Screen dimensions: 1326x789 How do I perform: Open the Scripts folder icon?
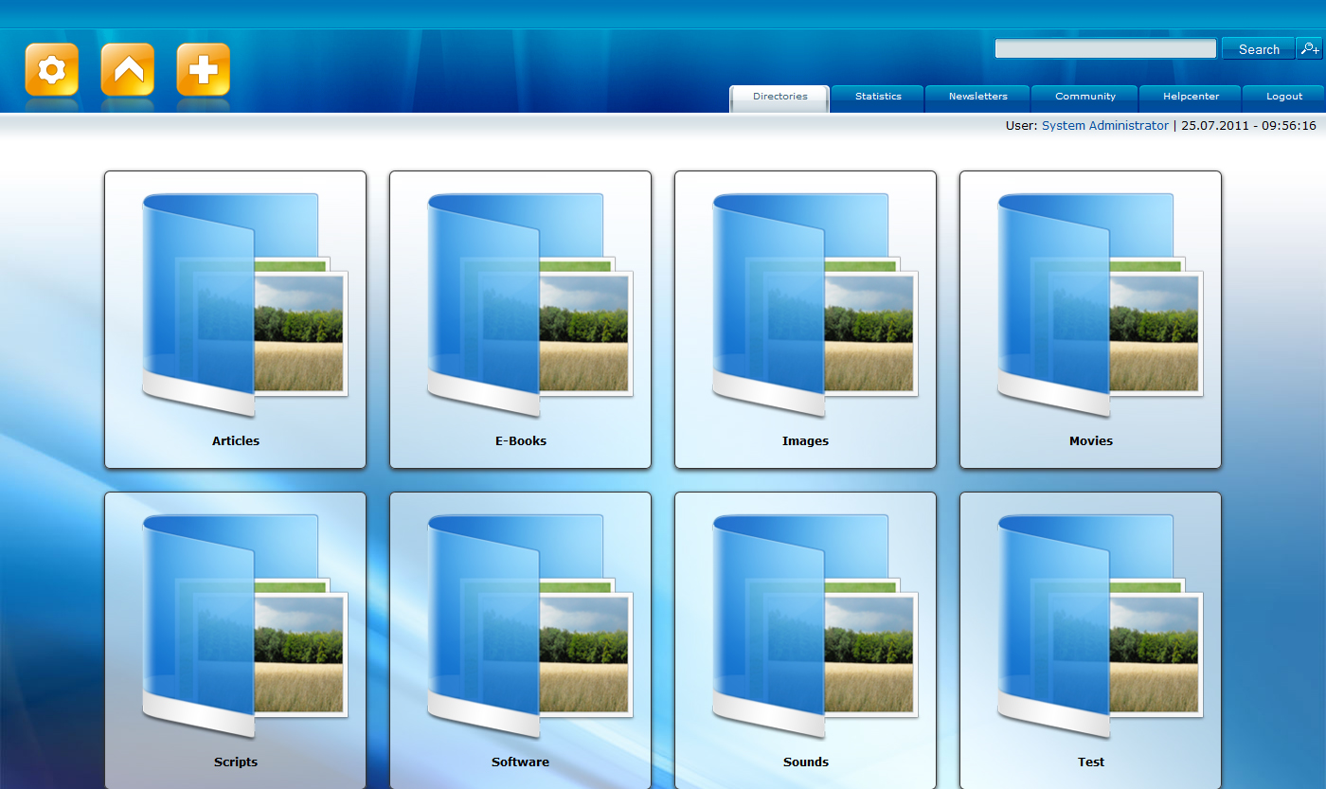pos(245,626)
